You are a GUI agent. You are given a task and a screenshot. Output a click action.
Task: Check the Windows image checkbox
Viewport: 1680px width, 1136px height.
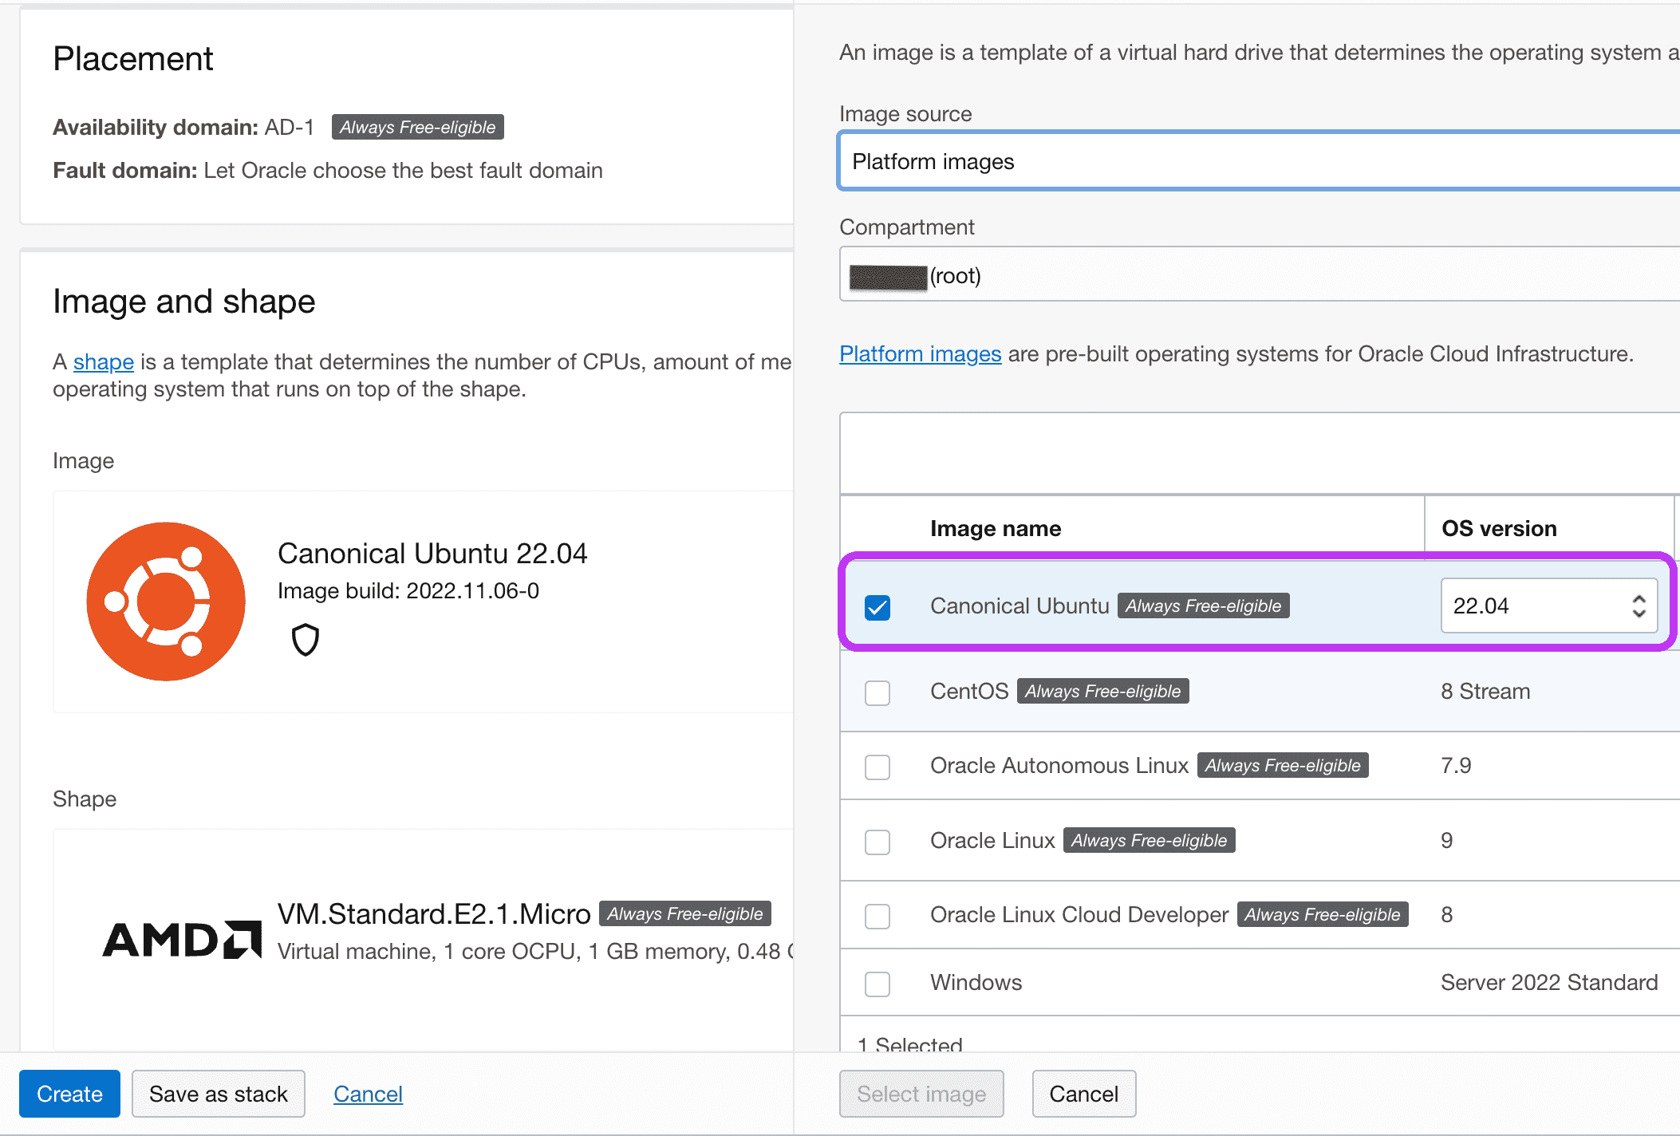coord(877,984)
